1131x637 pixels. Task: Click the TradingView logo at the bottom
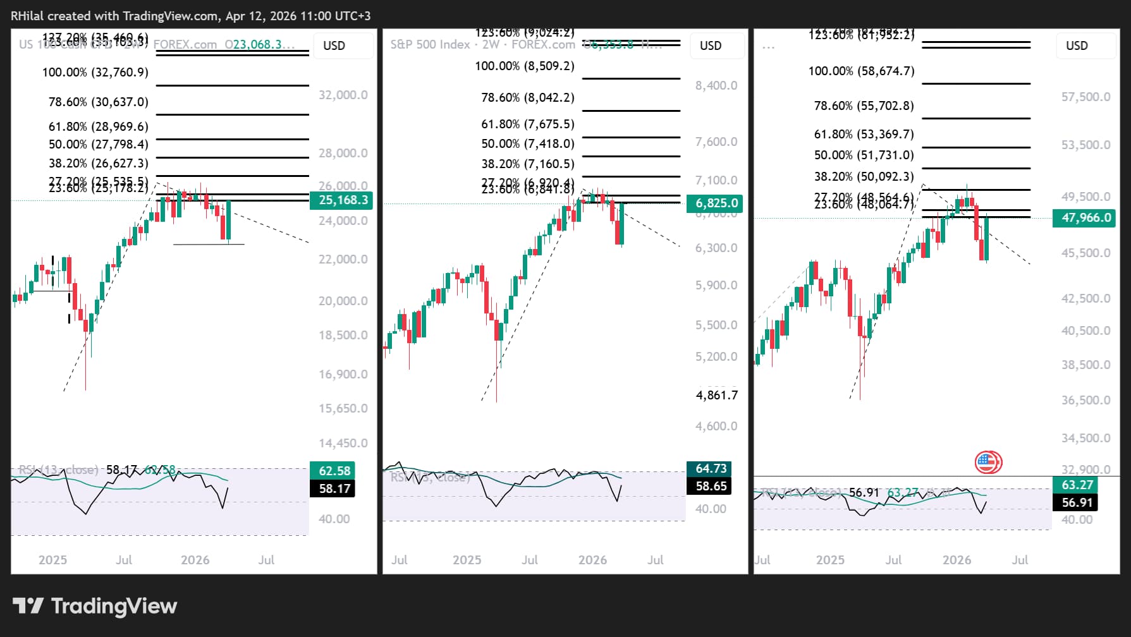(95, 606)
